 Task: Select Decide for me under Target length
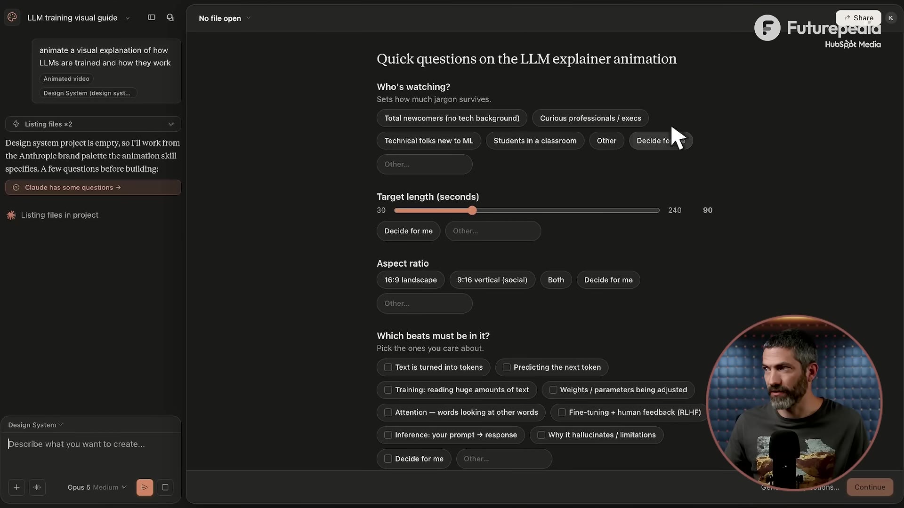pyautogui.click(x=408, y=231)
